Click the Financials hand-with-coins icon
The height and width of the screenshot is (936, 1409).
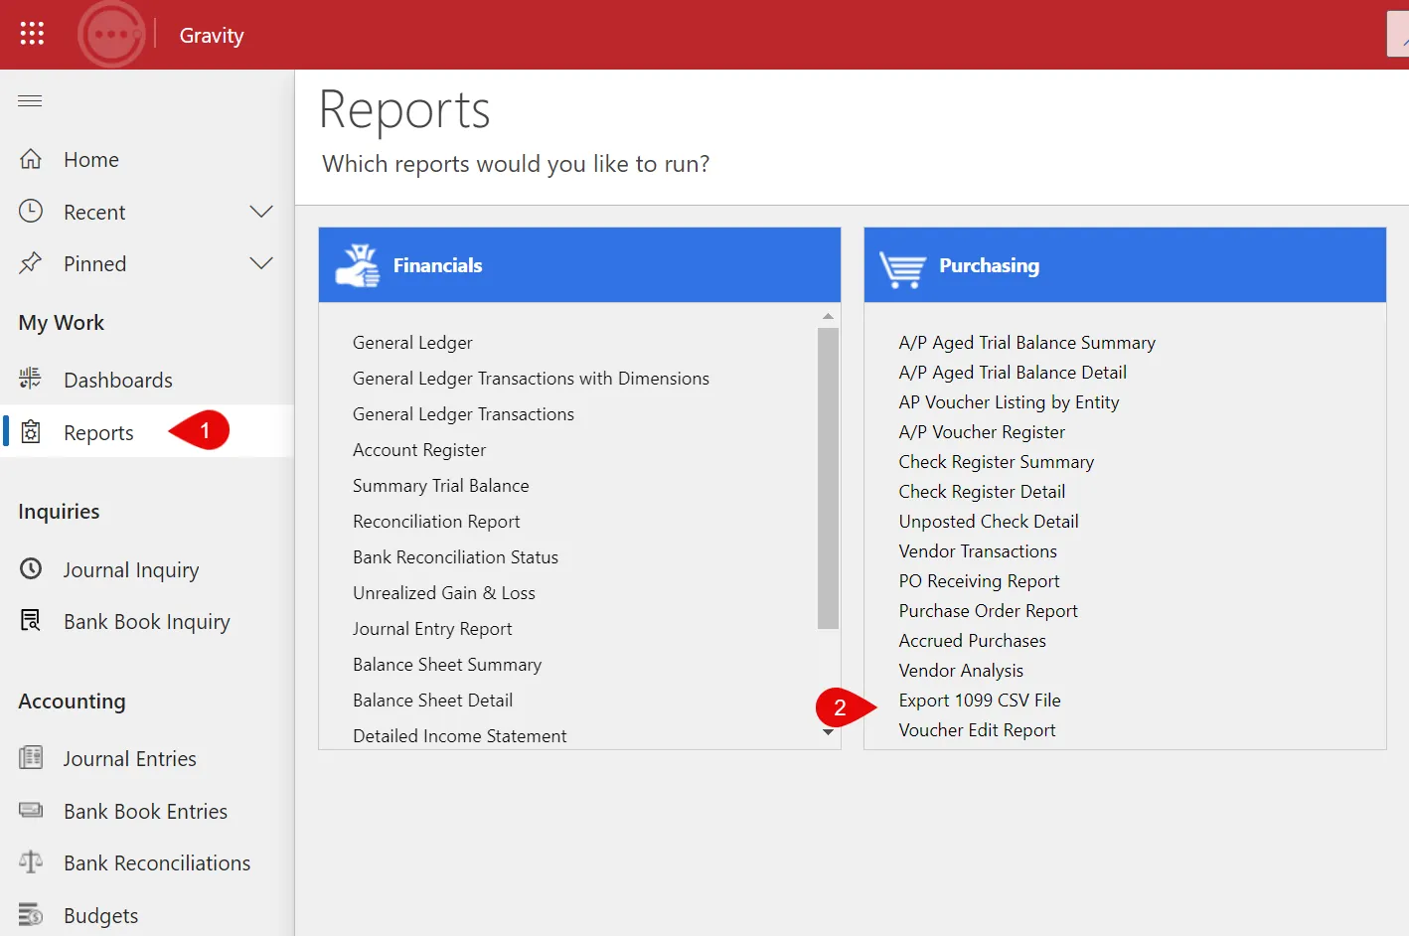pyautogui.click(x=358, y=265)
